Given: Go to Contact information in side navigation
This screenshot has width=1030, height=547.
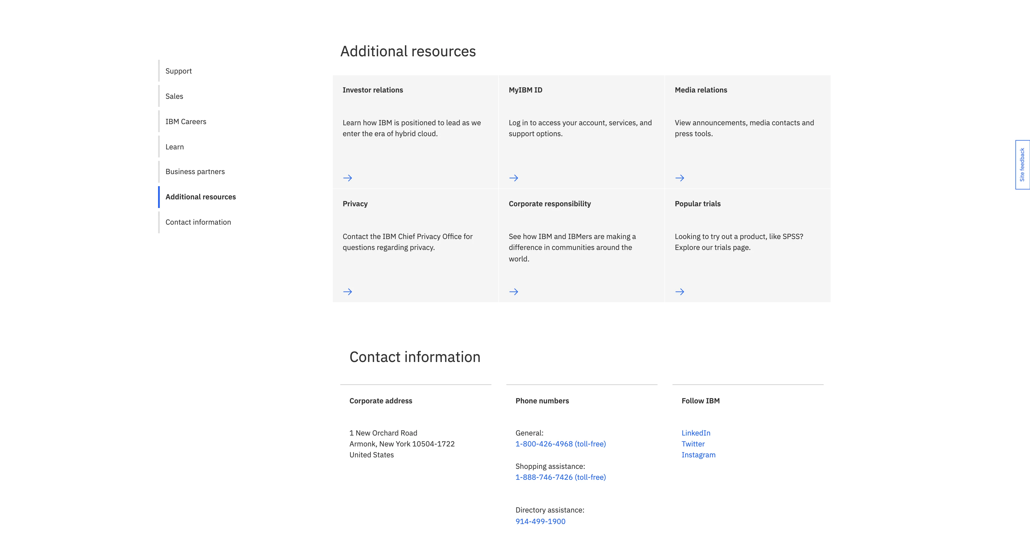Looking at the screenshot, I should pyautogui.click(x=198, y=222).
